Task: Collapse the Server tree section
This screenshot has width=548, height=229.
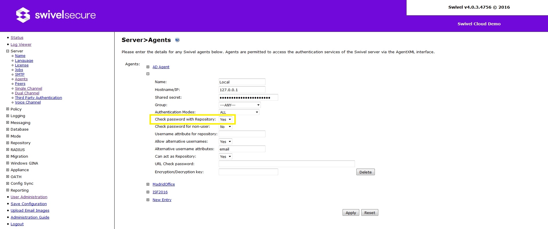Action: 8,51
